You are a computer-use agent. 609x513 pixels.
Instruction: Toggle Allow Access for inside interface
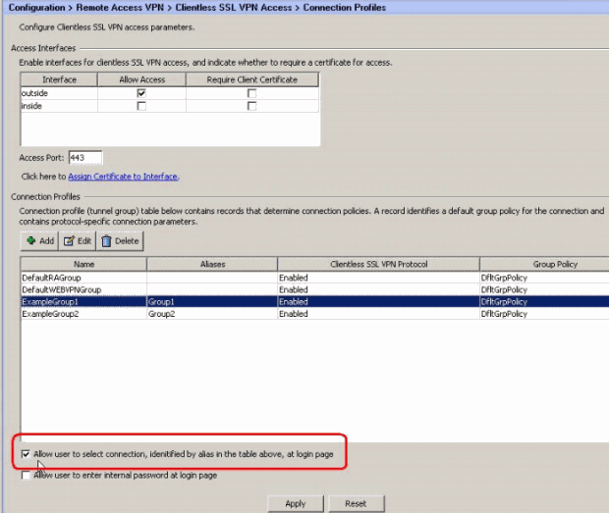141,106
